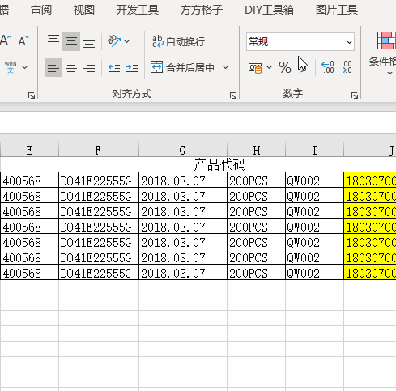The height and width of the screenshot is (391, 396).
Task: Select column G header
Action: coord(183,150)
